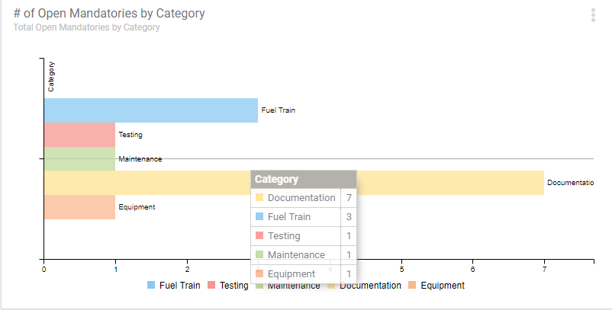This screenshot has height=310, width=612.
Task: Click the truncated Documentatio bar label
Action: click(x=571, y=183)
